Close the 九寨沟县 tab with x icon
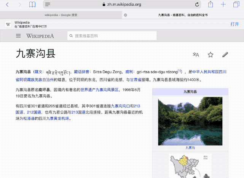This screenshot has height=178, width=244. tap(125, 15)
